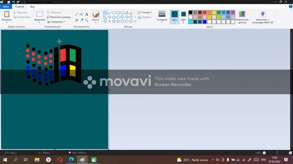This screenshot has height=164, width=293.
Task: Click Edit with Paint 3D button
Action: coord(262,17)
